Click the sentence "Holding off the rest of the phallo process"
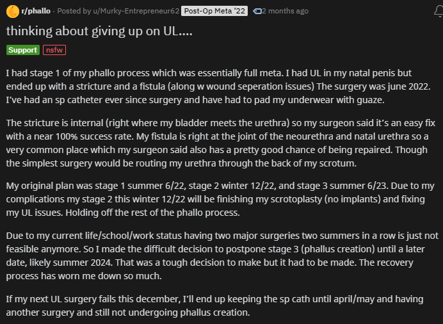The height and width of the screenshot is (324, 443). point(152,213)
